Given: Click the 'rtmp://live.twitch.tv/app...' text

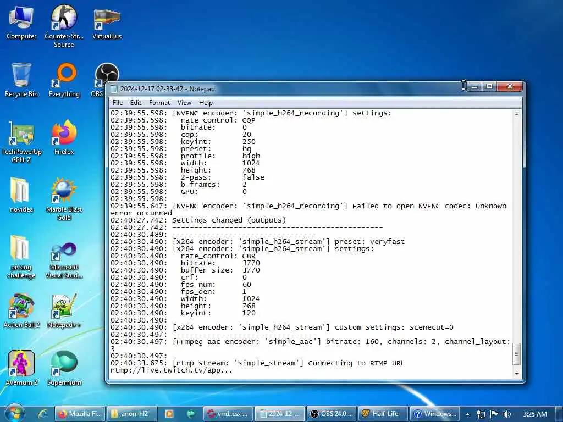Looking at the screenshot, I should (x=172, y=370).
